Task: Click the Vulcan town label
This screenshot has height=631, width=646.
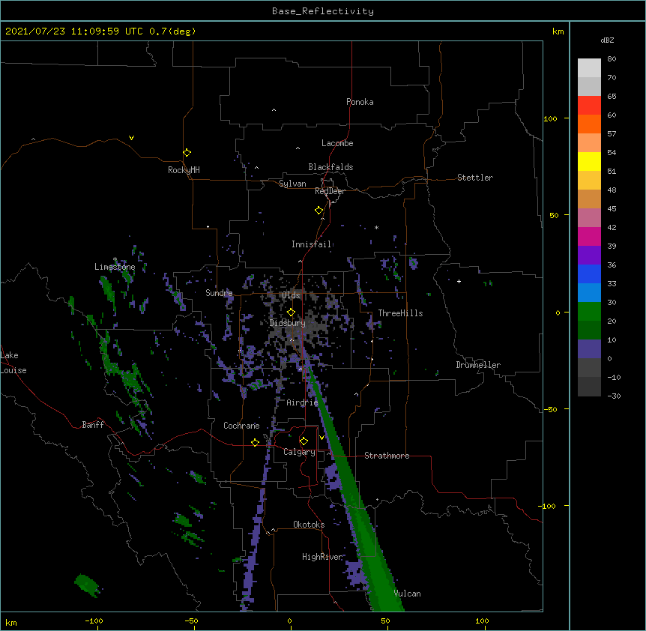Action: point(407,594)
